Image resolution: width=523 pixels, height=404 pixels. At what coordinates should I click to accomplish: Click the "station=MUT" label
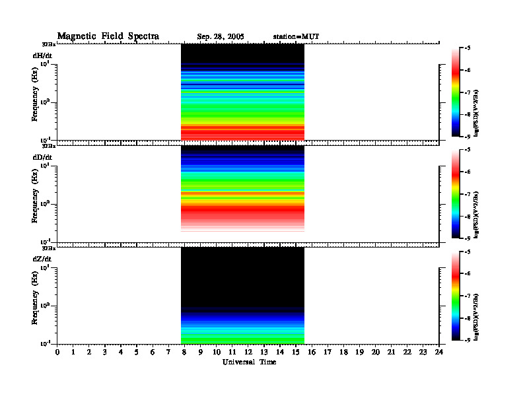click(x=296, y=36)
